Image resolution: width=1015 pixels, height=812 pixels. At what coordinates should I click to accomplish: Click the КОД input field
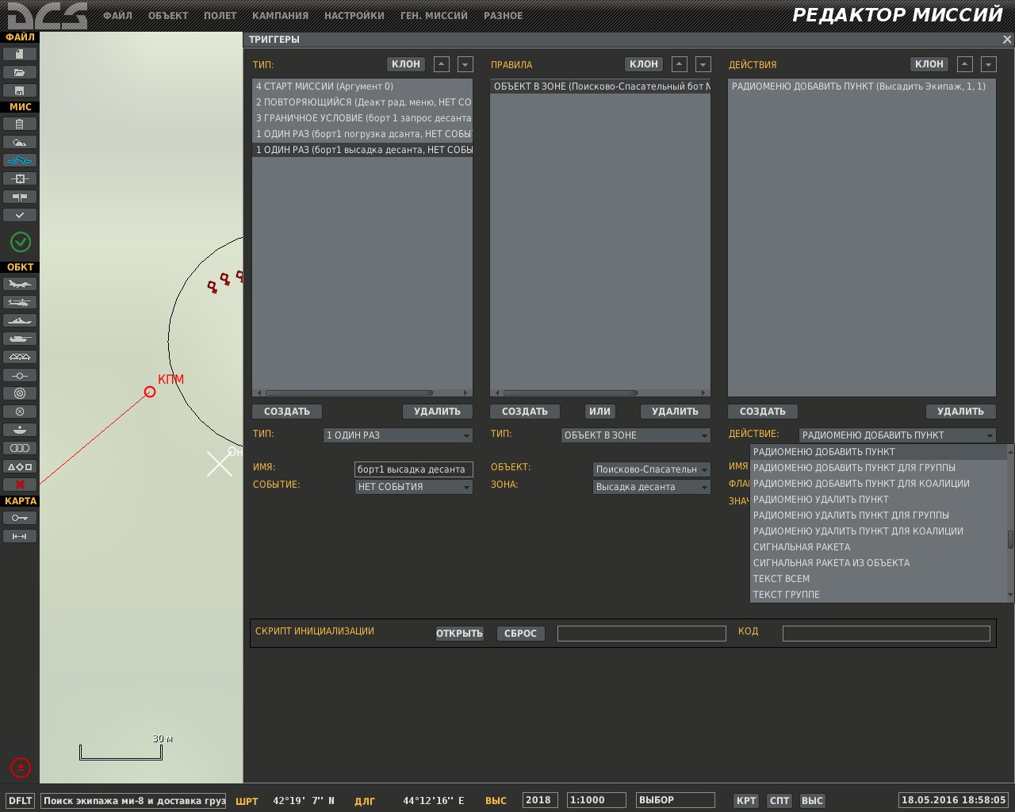(887, 633)
